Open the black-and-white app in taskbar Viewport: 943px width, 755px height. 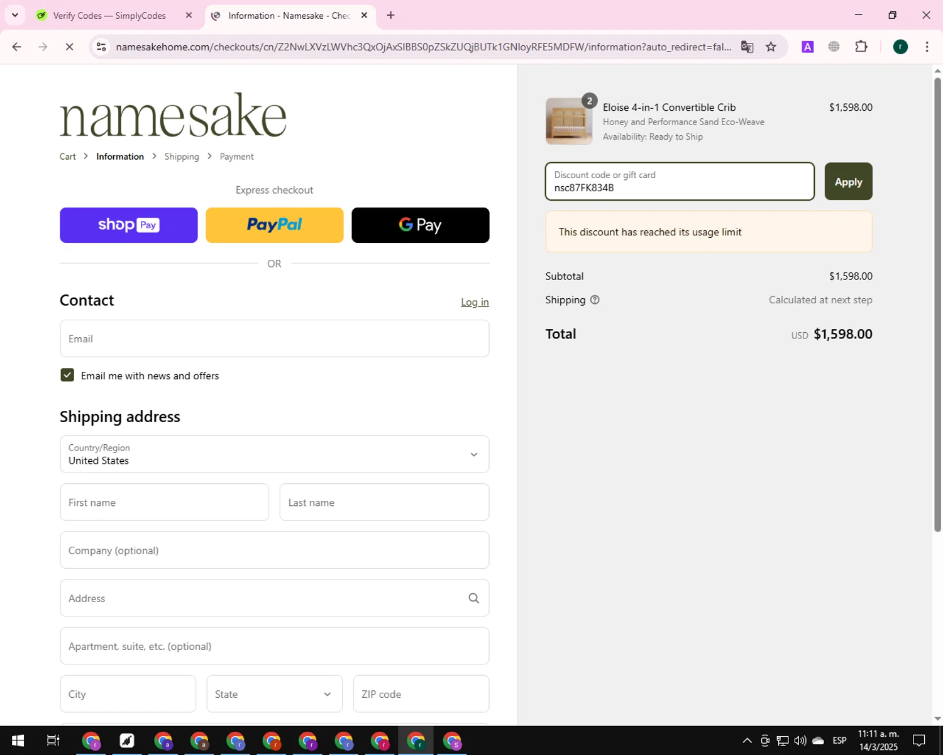[127, 741]
